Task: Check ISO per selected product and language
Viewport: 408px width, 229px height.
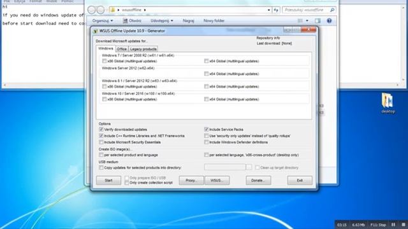Action: point(101,155)
